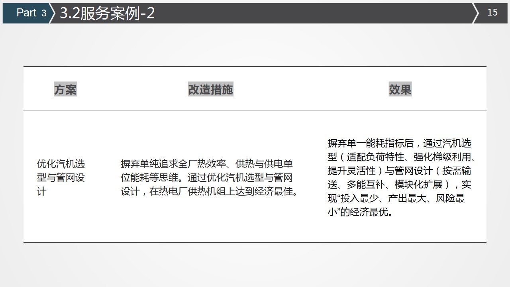The image size is (510, 287).
Task: Click the 优化汽机选型 text in first column
Action: click(61, 164)
